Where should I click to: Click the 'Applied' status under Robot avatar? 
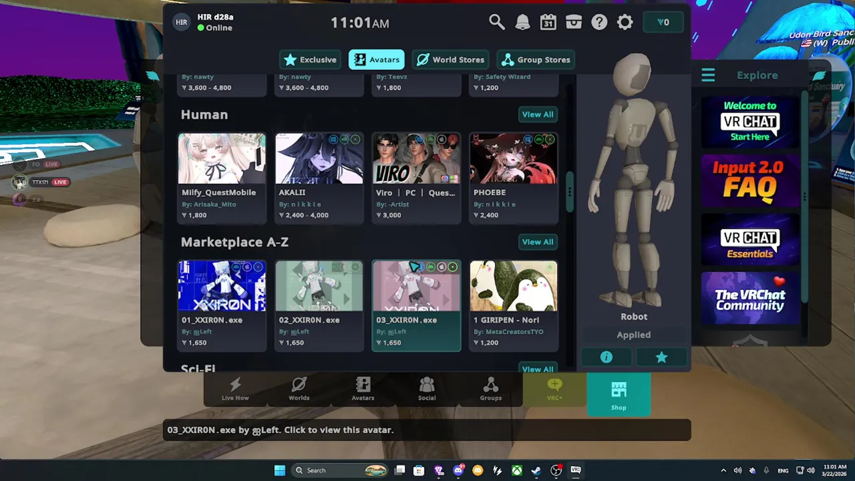[634, 335]
